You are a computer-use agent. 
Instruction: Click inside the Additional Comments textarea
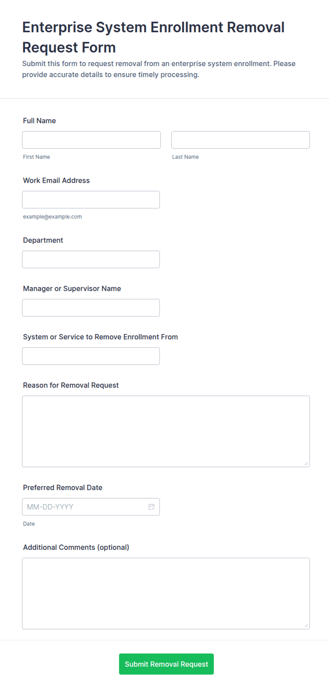[166, 593]
